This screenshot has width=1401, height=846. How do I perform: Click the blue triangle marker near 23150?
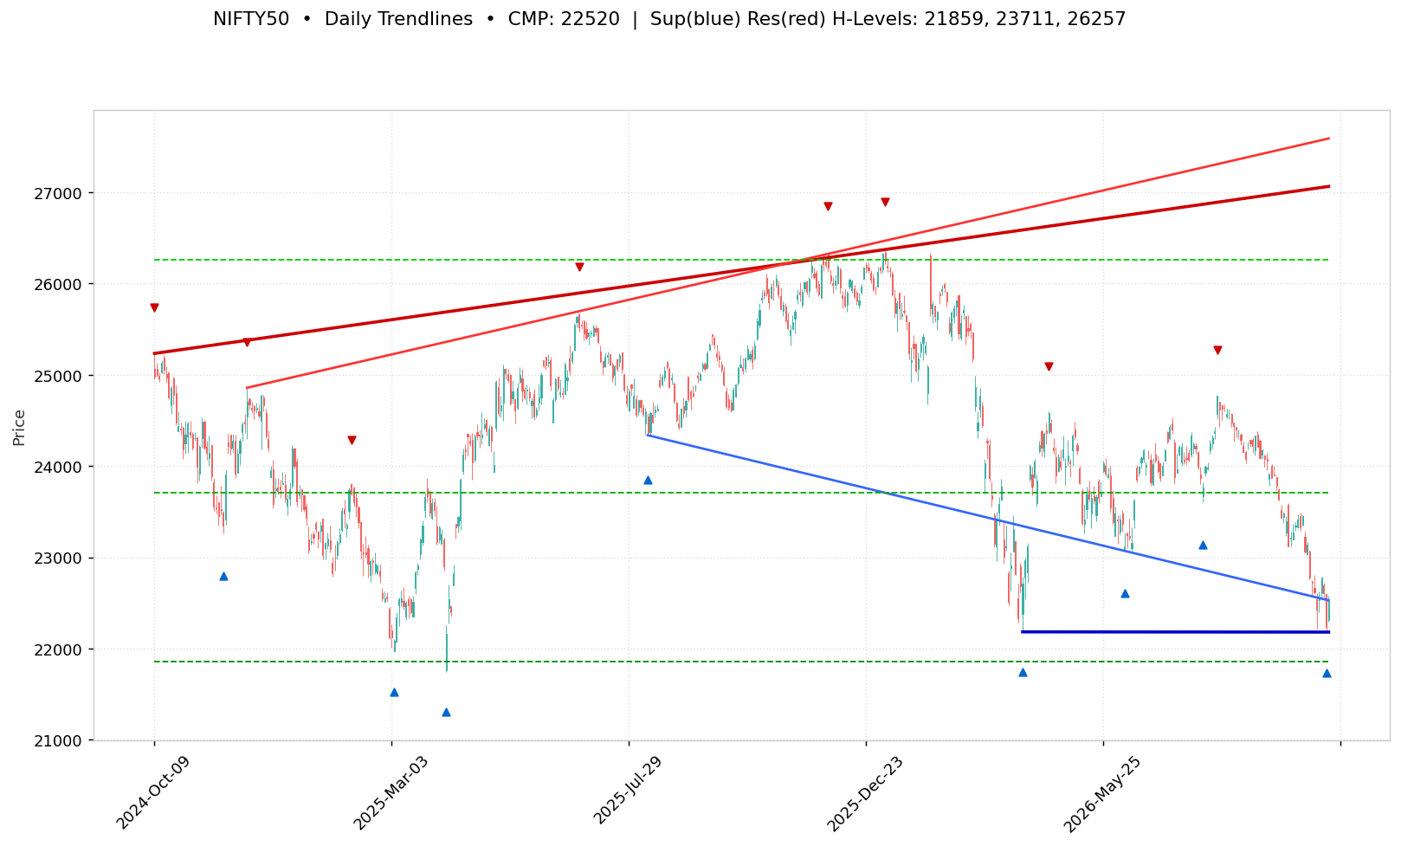1203,545
